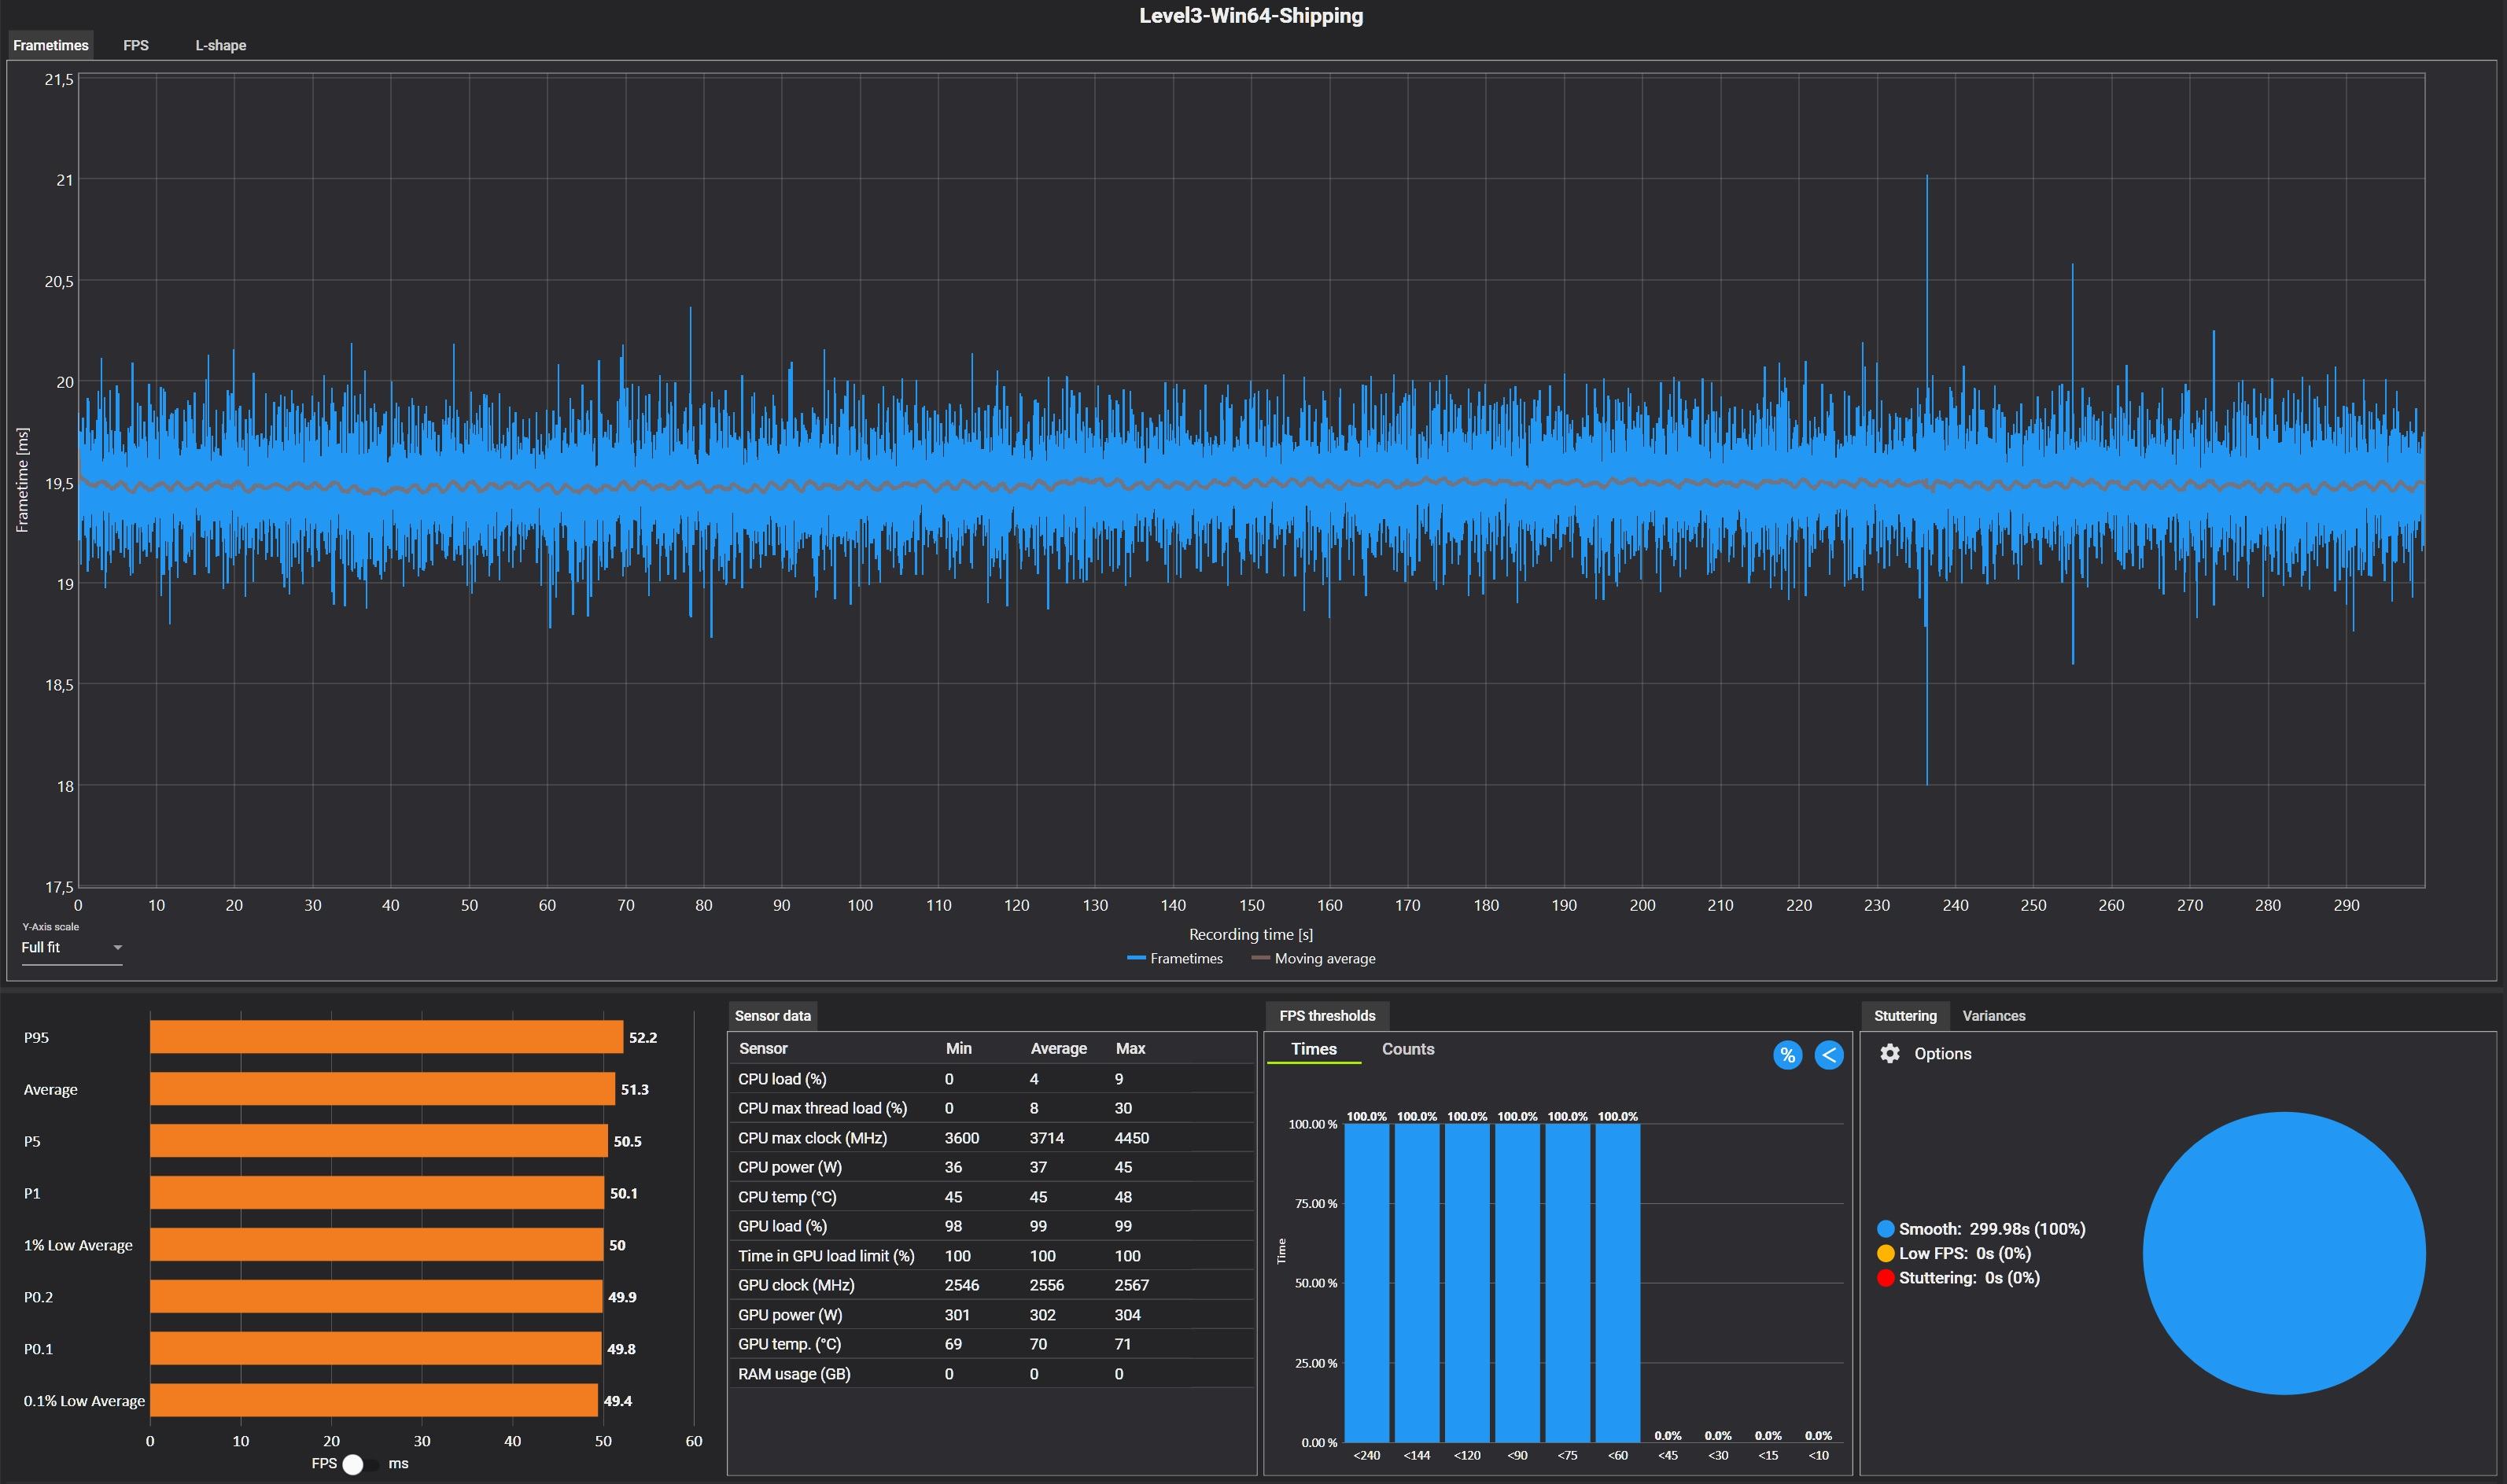Select the CPU load (%) row

(991, 1079)
